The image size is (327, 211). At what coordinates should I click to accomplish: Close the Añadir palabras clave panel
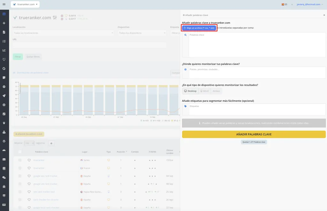(324, 15)
